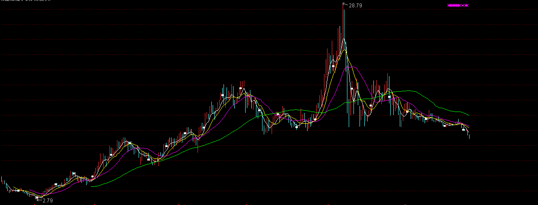This screenshot has width=538, height=205.
Task: Click the 28.79 highest price label
Action: click(x=355, y=5)
